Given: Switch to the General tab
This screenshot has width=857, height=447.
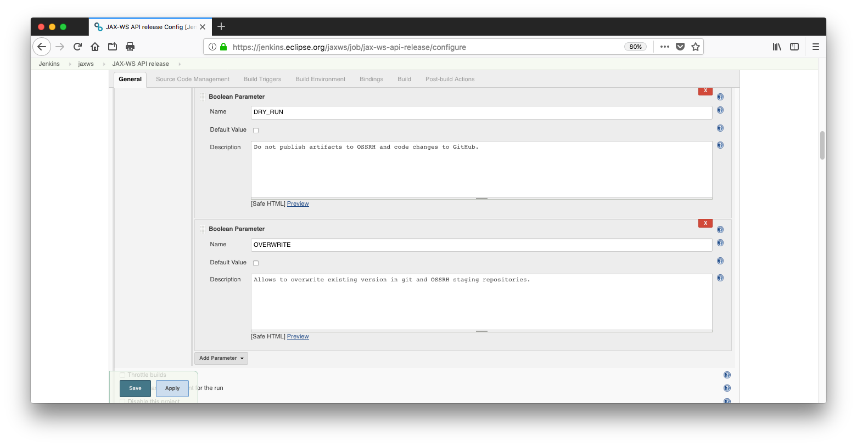Looking at the screenshot, I should point(130,80).
